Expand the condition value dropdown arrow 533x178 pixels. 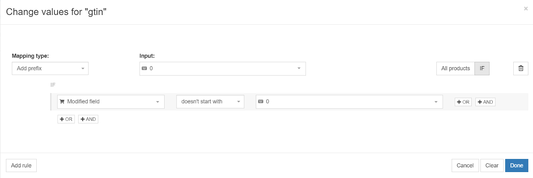(436, 102)
